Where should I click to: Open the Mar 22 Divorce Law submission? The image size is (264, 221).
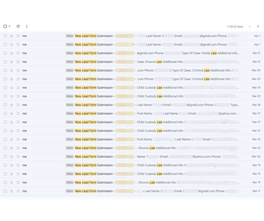pyautogui.click(x=94, y=148)
